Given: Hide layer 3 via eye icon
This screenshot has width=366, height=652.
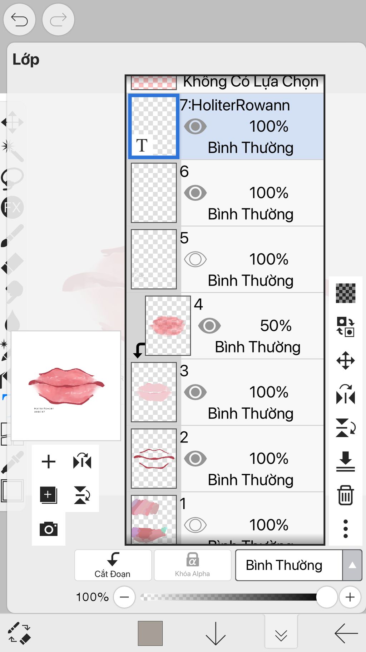Looking at the screenshot, I should coord(195,392).
